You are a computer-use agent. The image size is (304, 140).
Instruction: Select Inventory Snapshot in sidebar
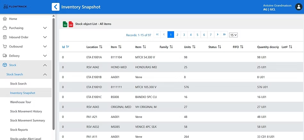point(23,93)
